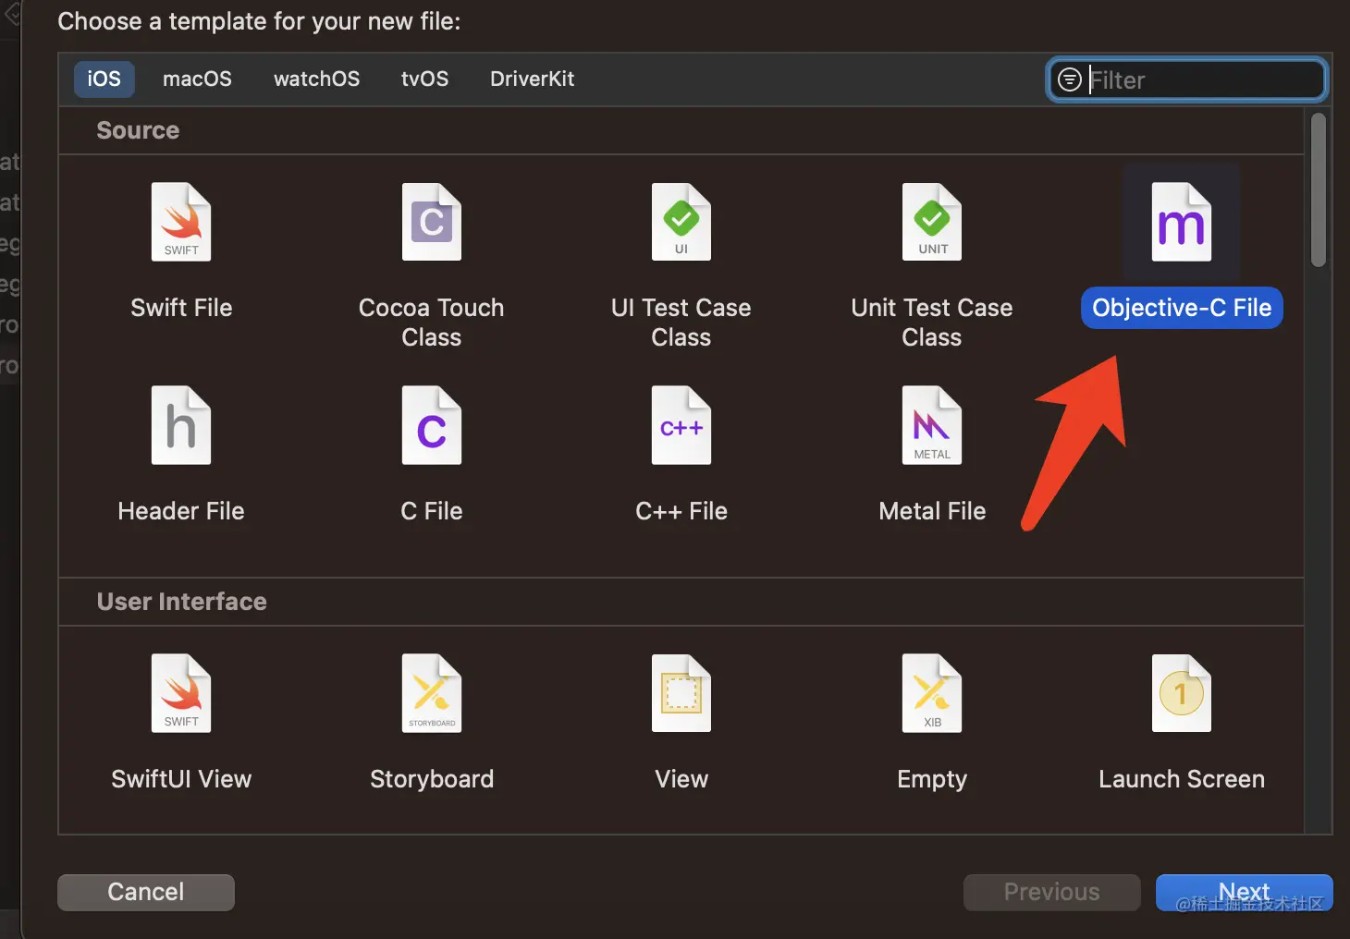Select the View template icon

[x=681, y=693]
